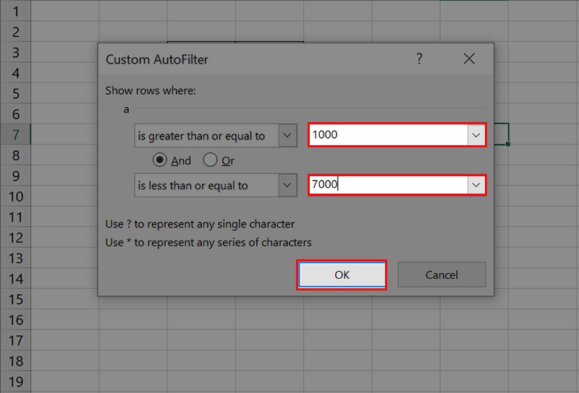The image size is (579, 393).
Task: Close the Custom AutoFilter dialog with X
Action: [469, 59]
